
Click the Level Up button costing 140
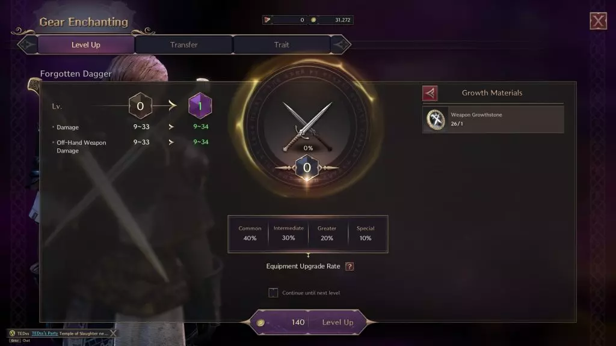[308, 322]
